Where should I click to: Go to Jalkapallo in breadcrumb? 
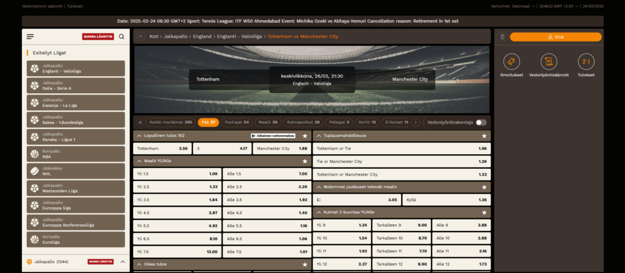[x=176, y=36]
